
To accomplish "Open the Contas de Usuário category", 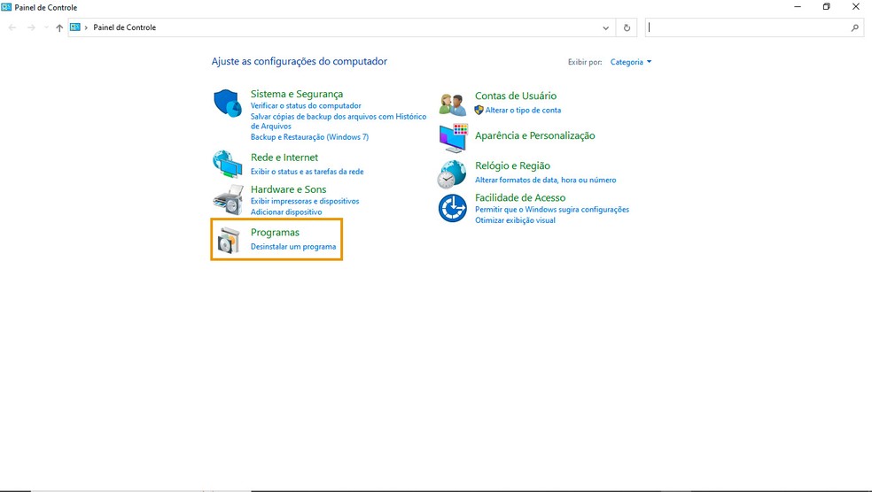I will [516, 96].
